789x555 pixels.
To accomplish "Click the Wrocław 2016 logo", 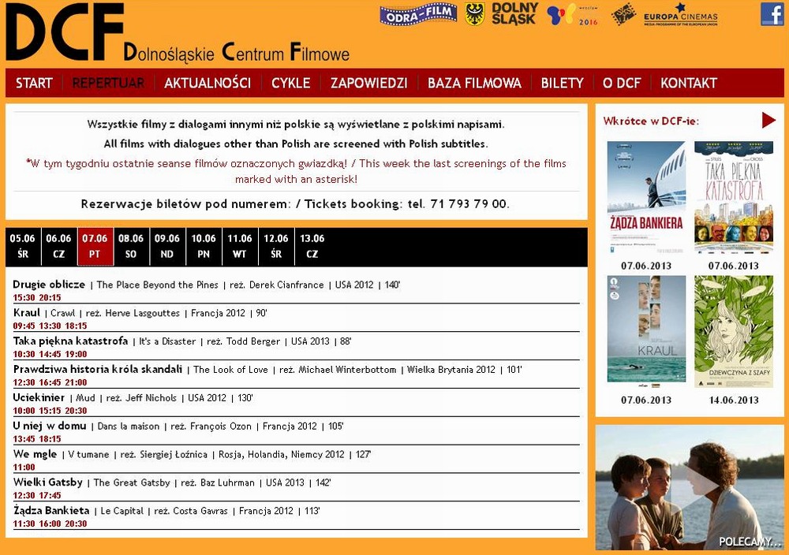I will pyautogui.click(x=573, y=14).
